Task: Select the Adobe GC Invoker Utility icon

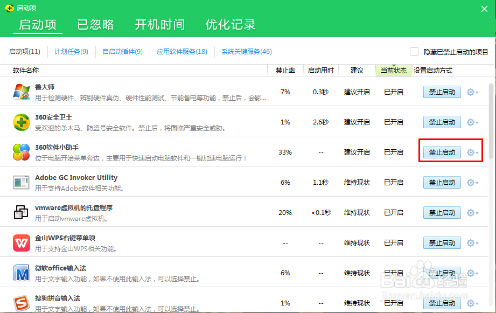Action: coord(21,182)
